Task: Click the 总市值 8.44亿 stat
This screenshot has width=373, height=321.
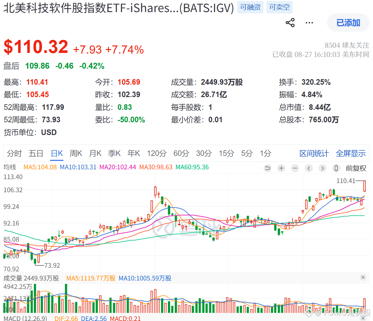Action: pos(305,107)
